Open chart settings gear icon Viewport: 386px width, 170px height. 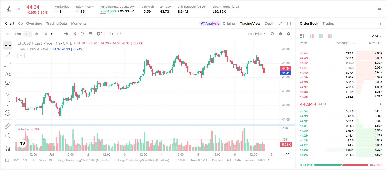[289, 34]
